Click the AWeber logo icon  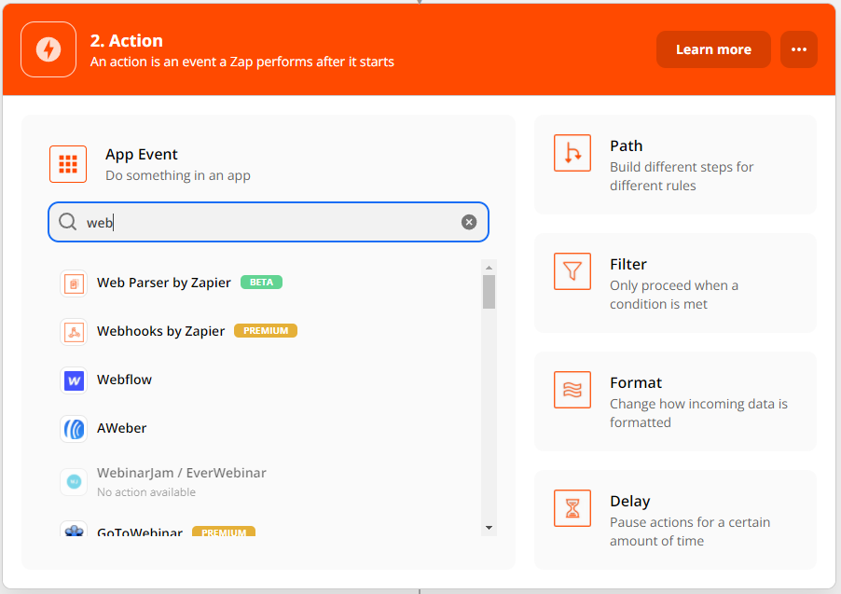74,429
